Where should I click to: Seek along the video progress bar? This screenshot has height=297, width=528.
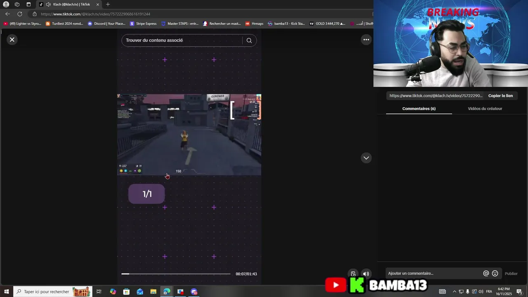click(176, 274)
